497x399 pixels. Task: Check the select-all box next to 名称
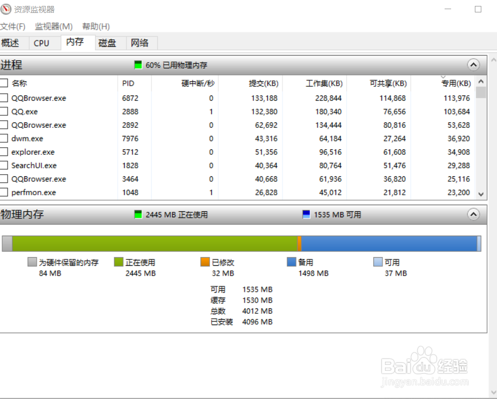[4, 83]
